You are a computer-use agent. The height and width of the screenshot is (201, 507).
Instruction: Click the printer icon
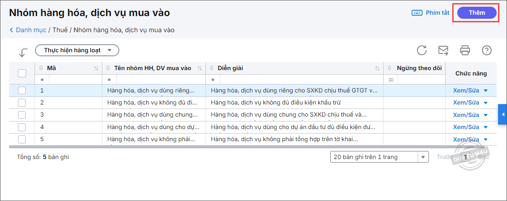pyautogui.click(x=465, y=50)
